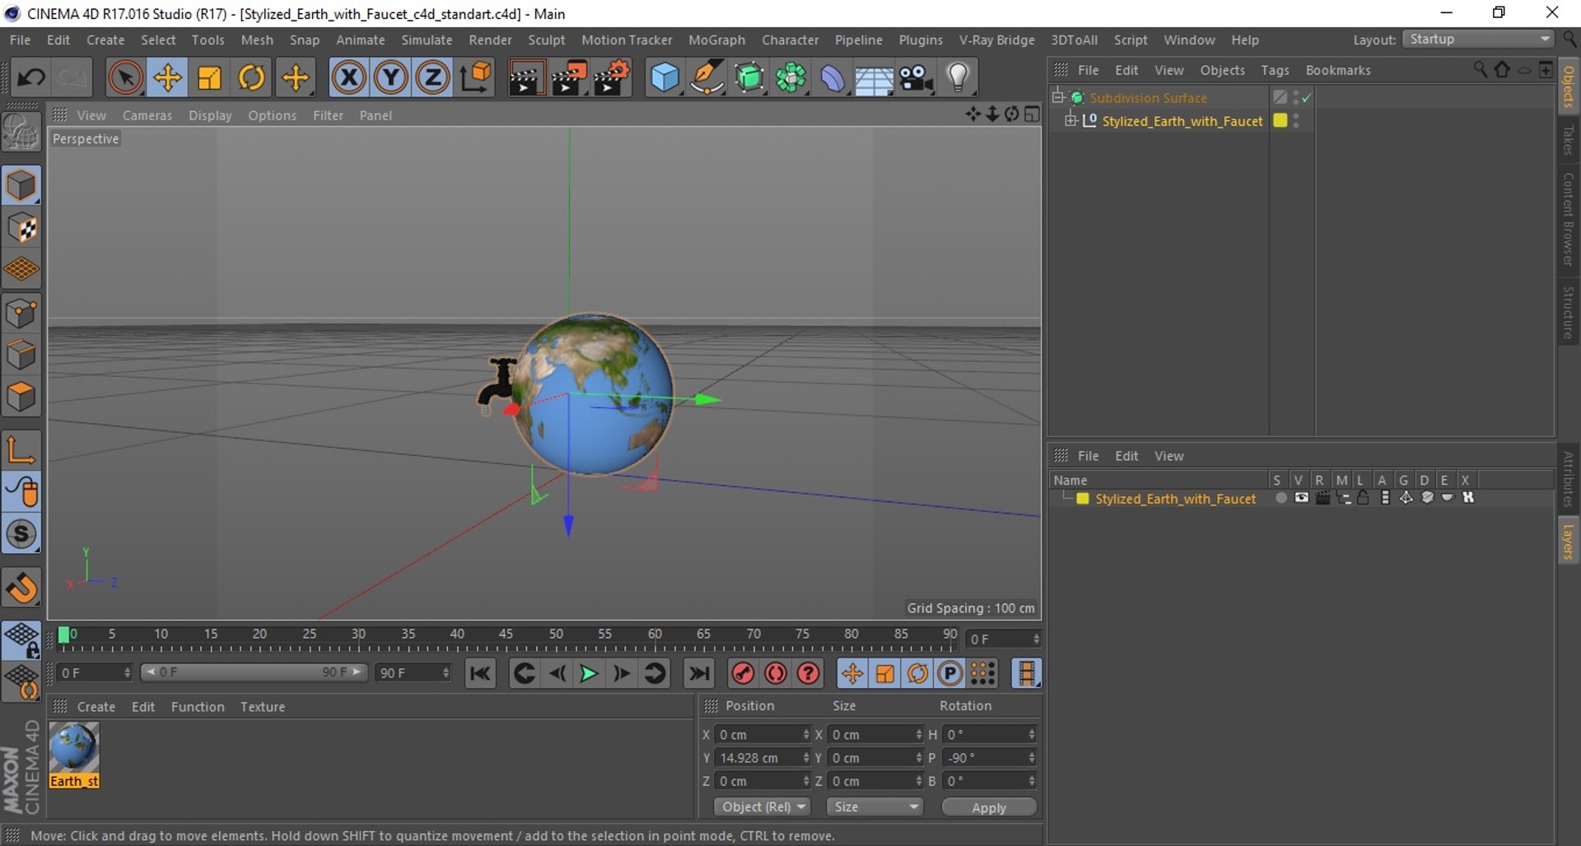
Task: Toggle the coordinate system icon
Action: pyautogui.click(x=475, y=78)
